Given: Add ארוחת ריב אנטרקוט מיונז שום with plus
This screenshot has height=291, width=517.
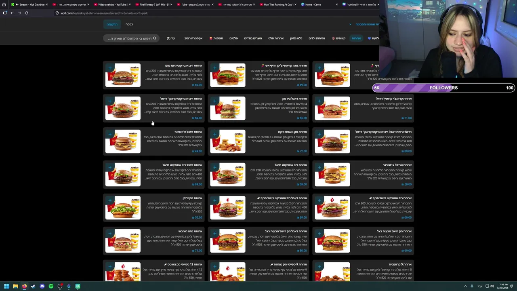Looking at the screenshot, I should [x=110, y=68].
